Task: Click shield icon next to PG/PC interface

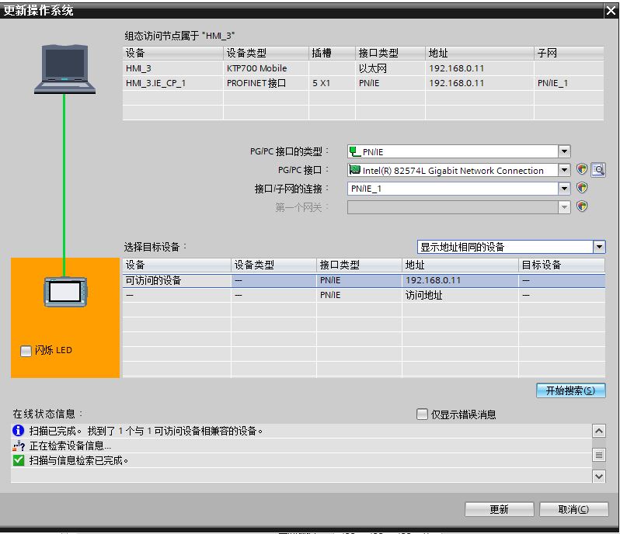Action: pos(582,169)
